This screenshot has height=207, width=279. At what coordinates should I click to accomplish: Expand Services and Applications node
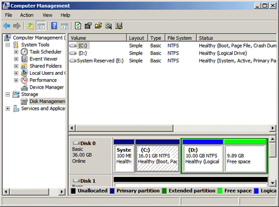tap(8, 108)
